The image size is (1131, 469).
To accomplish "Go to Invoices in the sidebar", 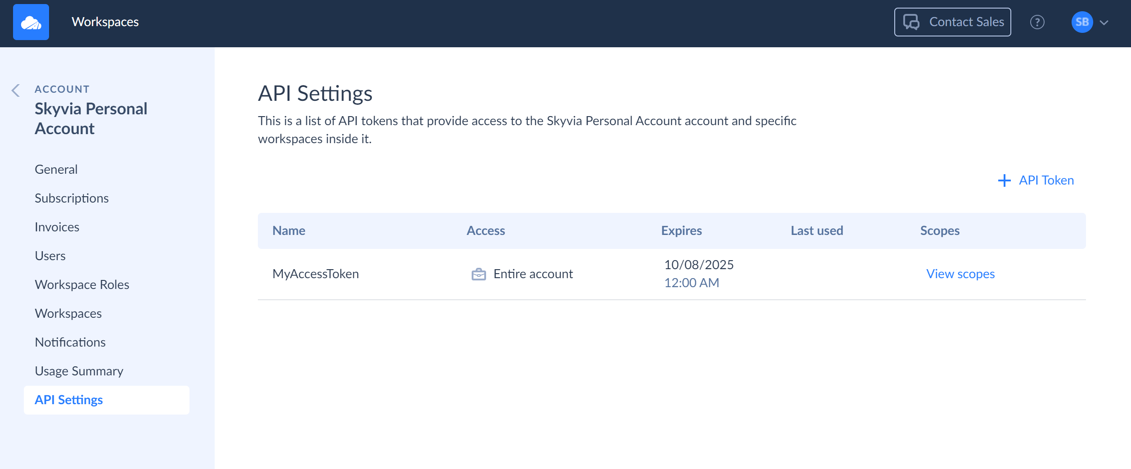I will [x=57, y=227].
